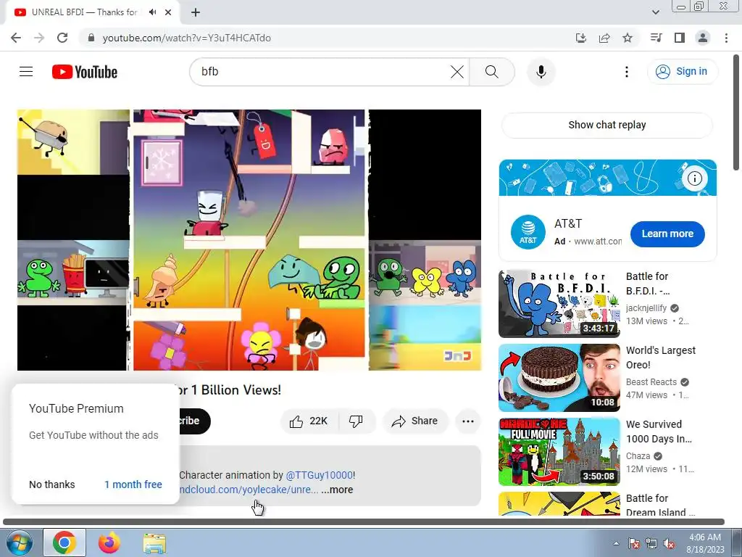The width and height of the screenshot is (742, 557).
Task: Open YouTube settings three-dot menu
Action: pos(627,72)
